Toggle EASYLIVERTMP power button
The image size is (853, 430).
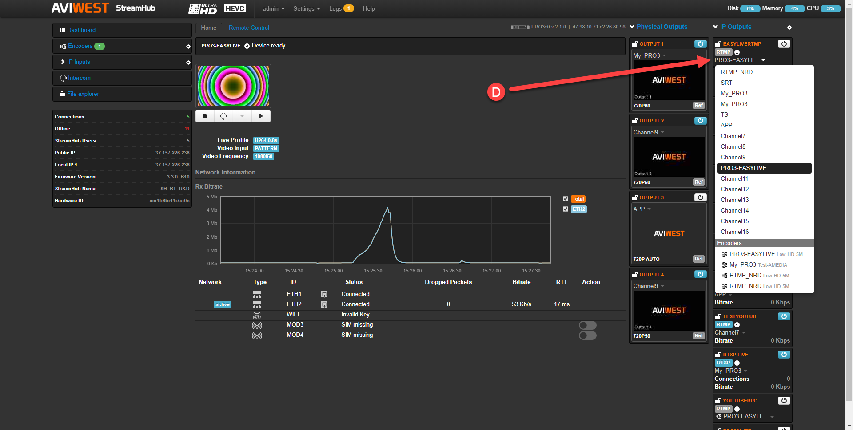click(x=784, y=44)
